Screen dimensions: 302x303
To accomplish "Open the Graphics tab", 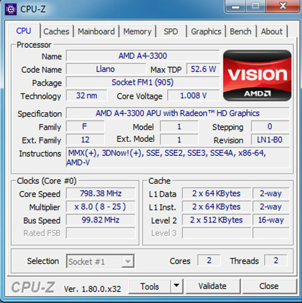I will pos(206,32).
